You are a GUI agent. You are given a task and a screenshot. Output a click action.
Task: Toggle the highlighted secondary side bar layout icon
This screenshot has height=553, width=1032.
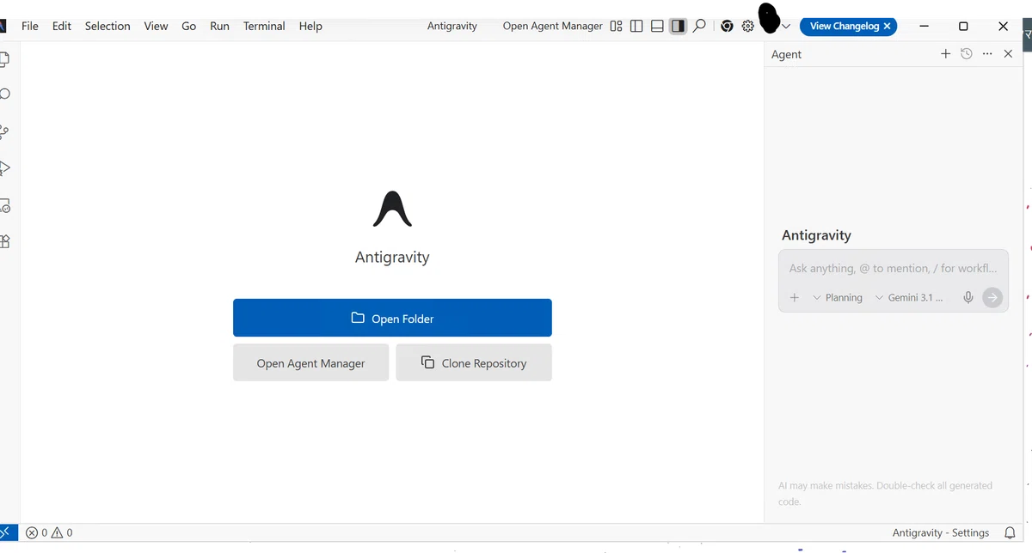click(678, 26)
